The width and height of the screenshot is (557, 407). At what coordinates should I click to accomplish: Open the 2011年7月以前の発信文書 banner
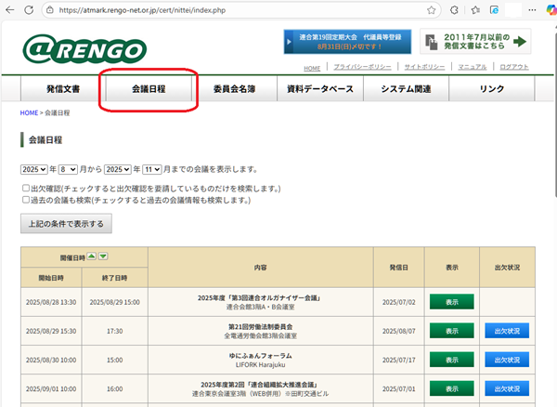[x=475, y=42]
